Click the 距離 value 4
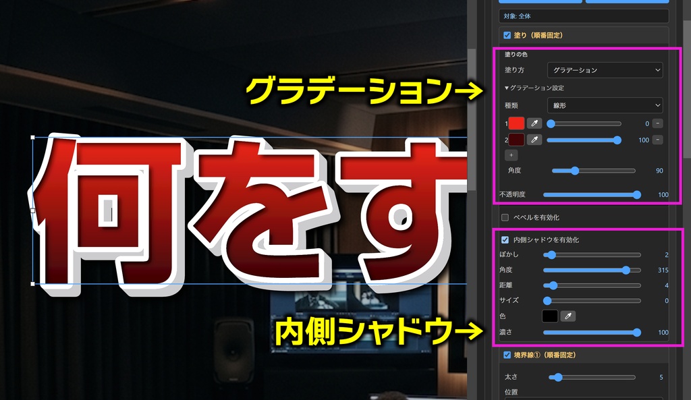691x400 pixels. click(x=666, y=285)
